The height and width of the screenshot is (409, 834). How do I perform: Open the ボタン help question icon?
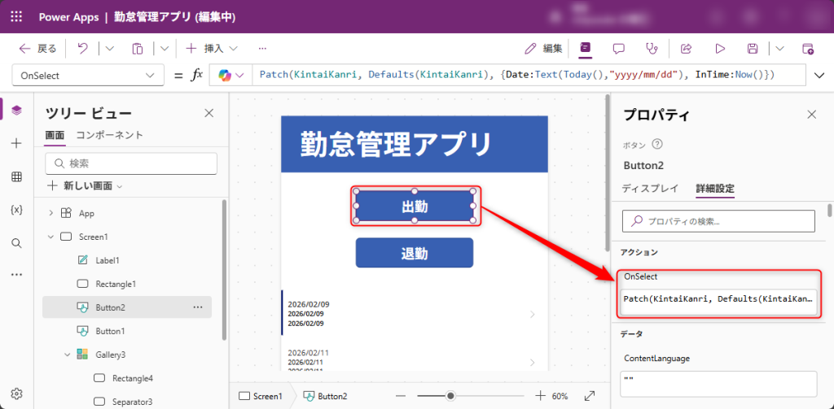tap(657, 144)
